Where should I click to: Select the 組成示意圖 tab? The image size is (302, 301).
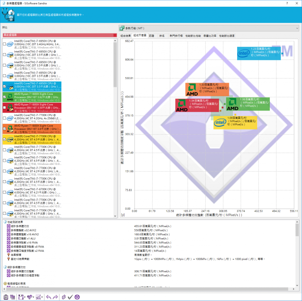click(x=140, y=35)
